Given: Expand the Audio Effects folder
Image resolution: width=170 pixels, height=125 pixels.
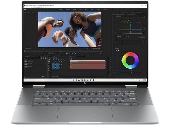Looking at the screenshot, I should (x=24, y=63).
